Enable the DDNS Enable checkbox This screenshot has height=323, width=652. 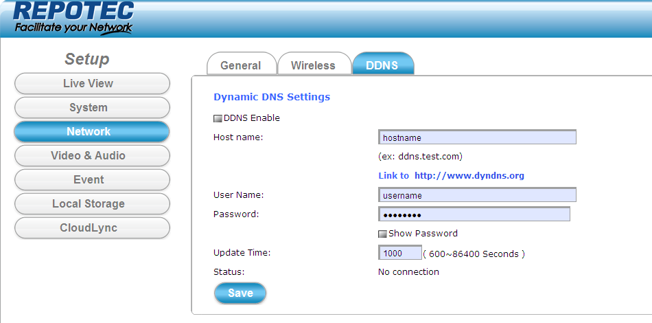218,118
